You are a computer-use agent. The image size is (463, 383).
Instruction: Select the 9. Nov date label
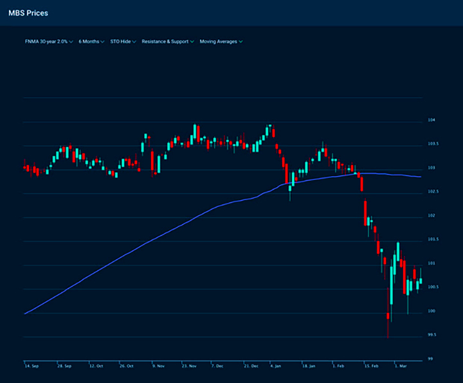[158, 366]
